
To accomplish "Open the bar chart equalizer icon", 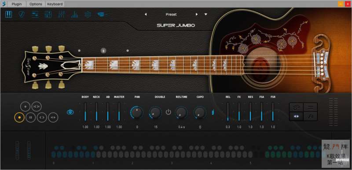I will [x=74, y=14].
